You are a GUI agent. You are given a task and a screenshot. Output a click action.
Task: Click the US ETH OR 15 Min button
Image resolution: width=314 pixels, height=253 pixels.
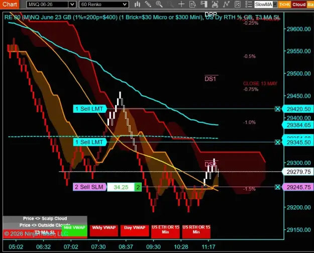165,231
